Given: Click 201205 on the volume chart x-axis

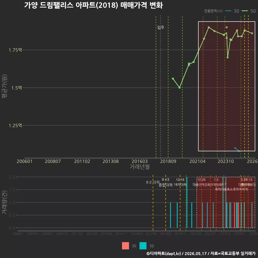Looking at the screenshot, I should click(92, 234).
